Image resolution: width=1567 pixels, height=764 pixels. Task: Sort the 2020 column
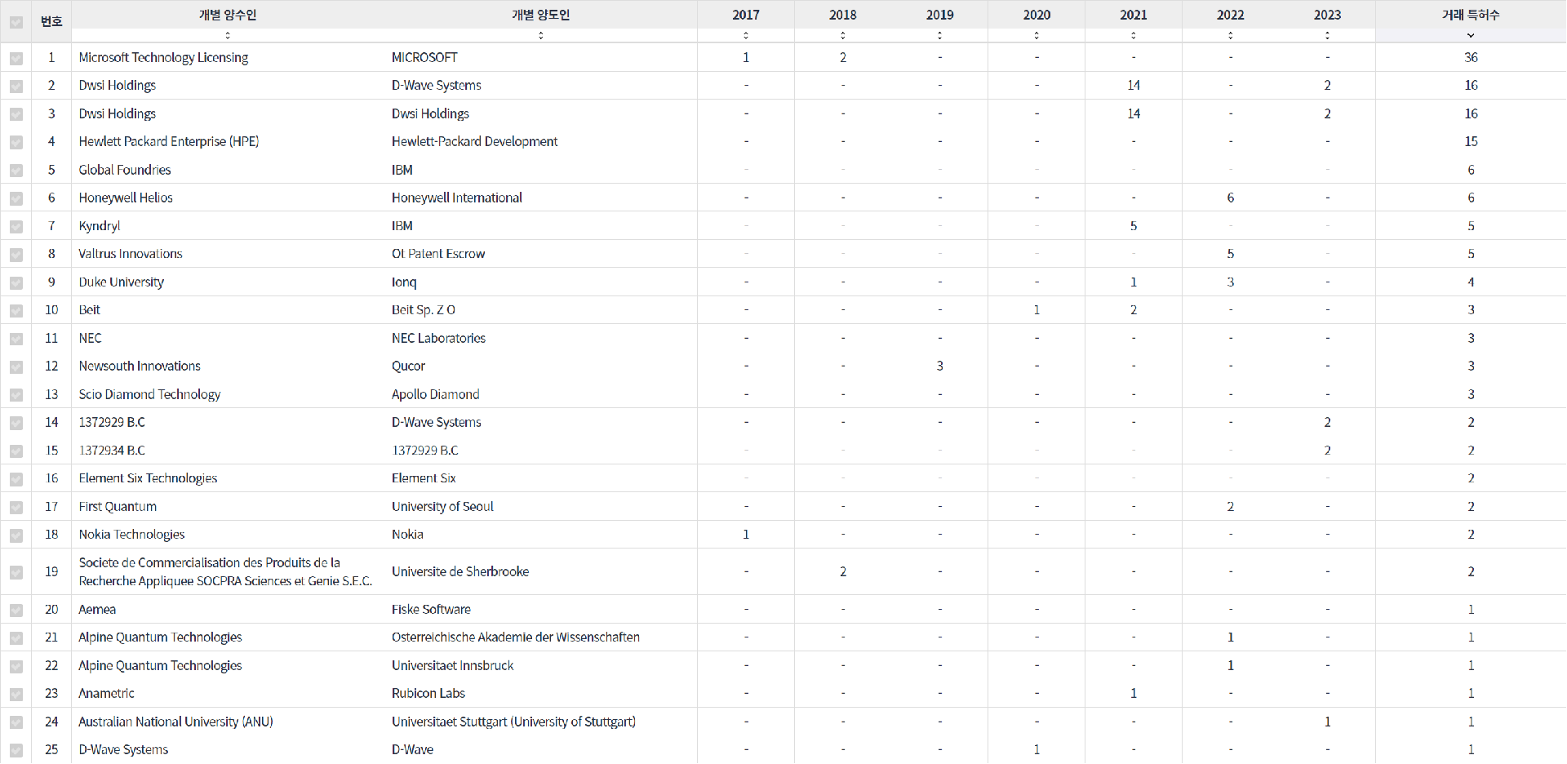pos(1037,35)
